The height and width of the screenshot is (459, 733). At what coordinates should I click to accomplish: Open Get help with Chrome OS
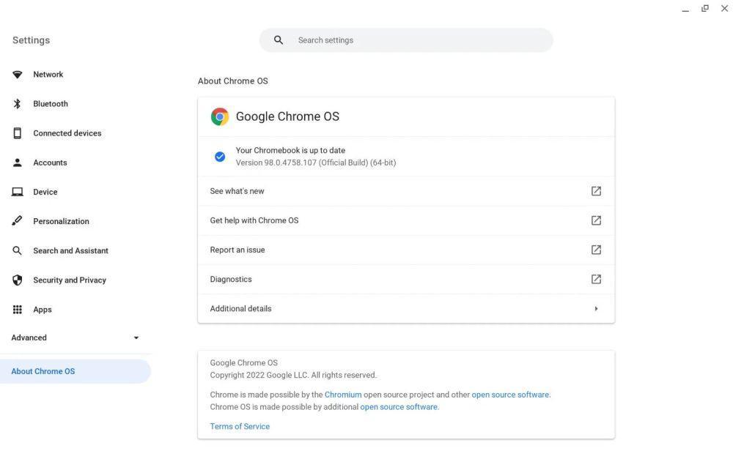tap(406, 220)
